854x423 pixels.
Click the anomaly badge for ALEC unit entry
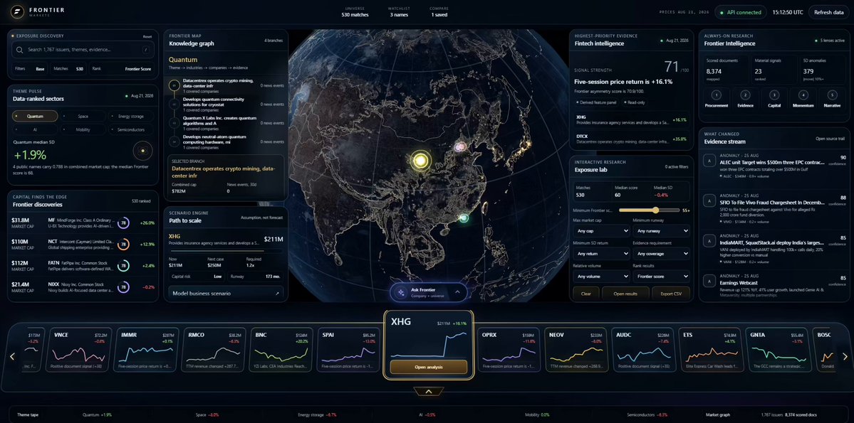tap(709, 161)
